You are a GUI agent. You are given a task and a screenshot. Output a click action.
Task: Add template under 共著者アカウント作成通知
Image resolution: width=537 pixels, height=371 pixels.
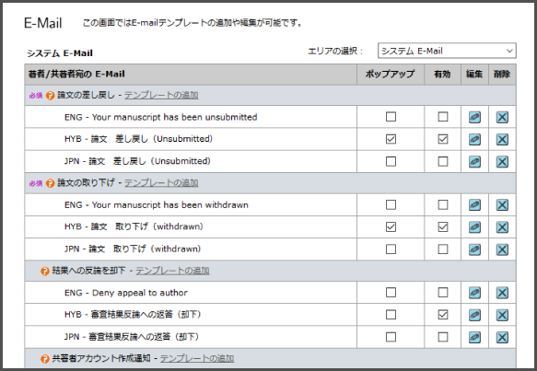click(197, 358)
